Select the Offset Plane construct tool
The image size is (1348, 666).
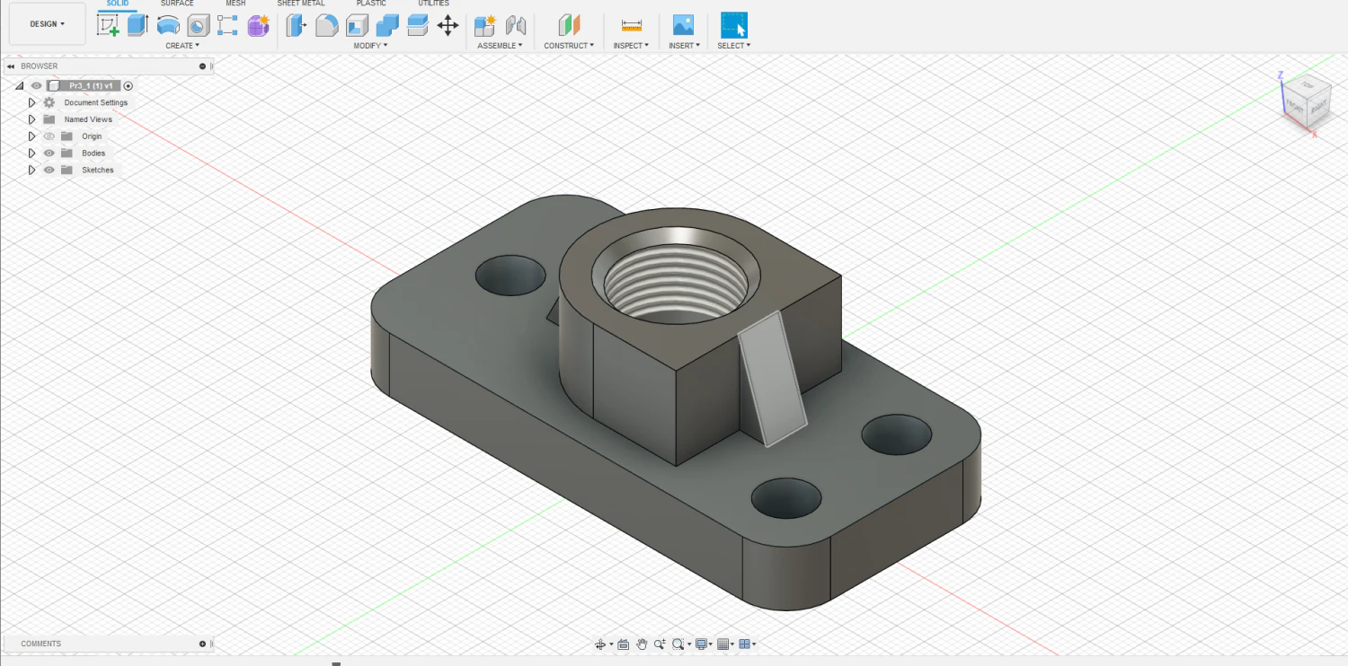[569, 25]
